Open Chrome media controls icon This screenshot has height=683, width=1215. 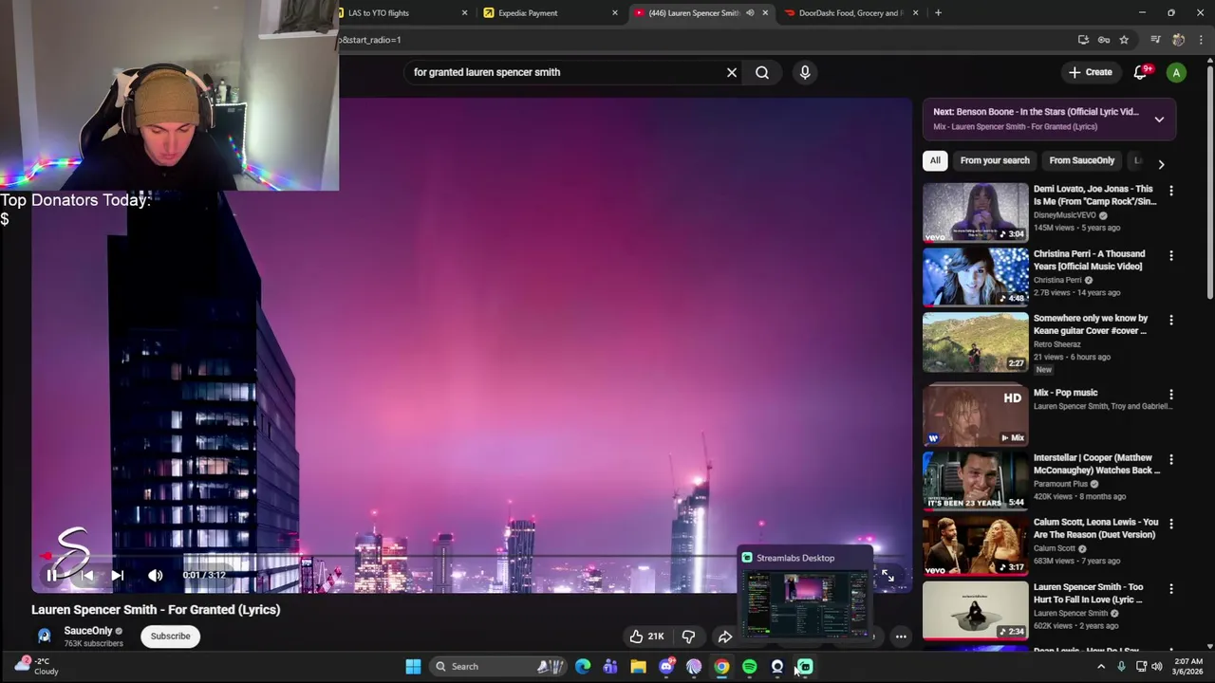click(1155, 40)
